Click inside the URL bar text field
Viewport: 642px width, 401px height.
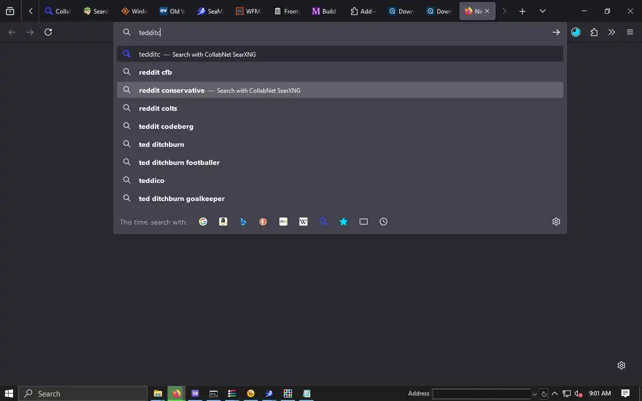[x=341, y=32]
